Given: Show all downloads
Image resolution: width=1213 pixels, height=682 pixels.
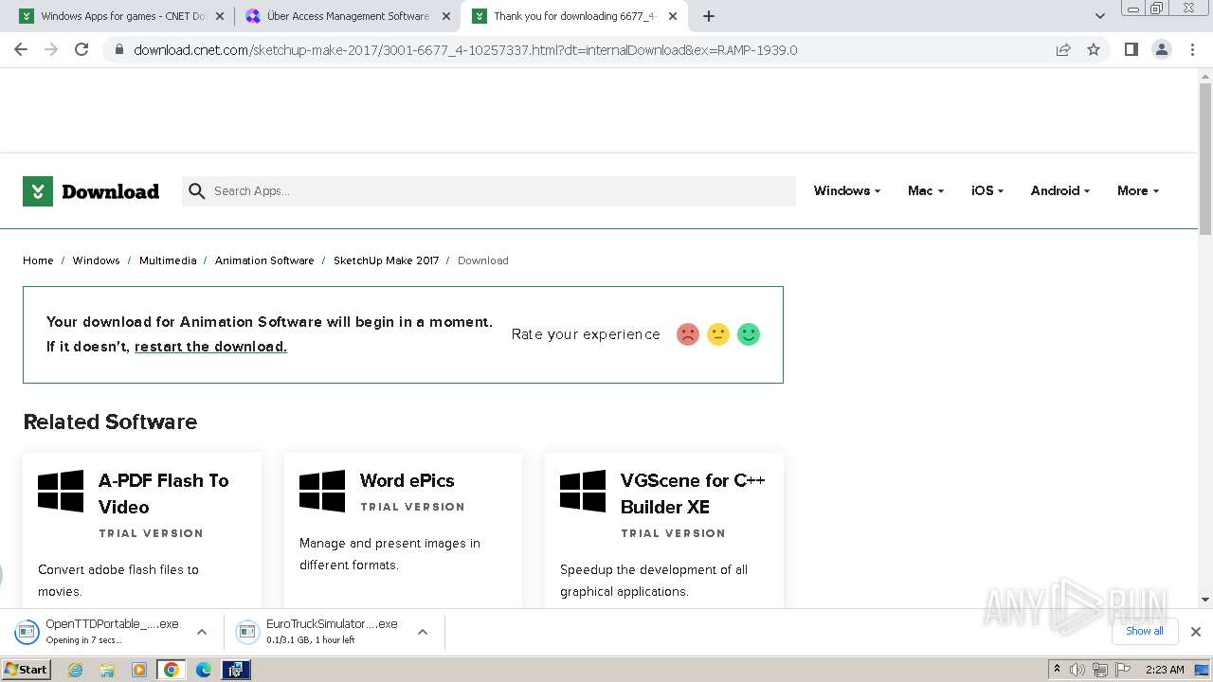Looking at the screenshot, I should click(x=1144, y=631).
